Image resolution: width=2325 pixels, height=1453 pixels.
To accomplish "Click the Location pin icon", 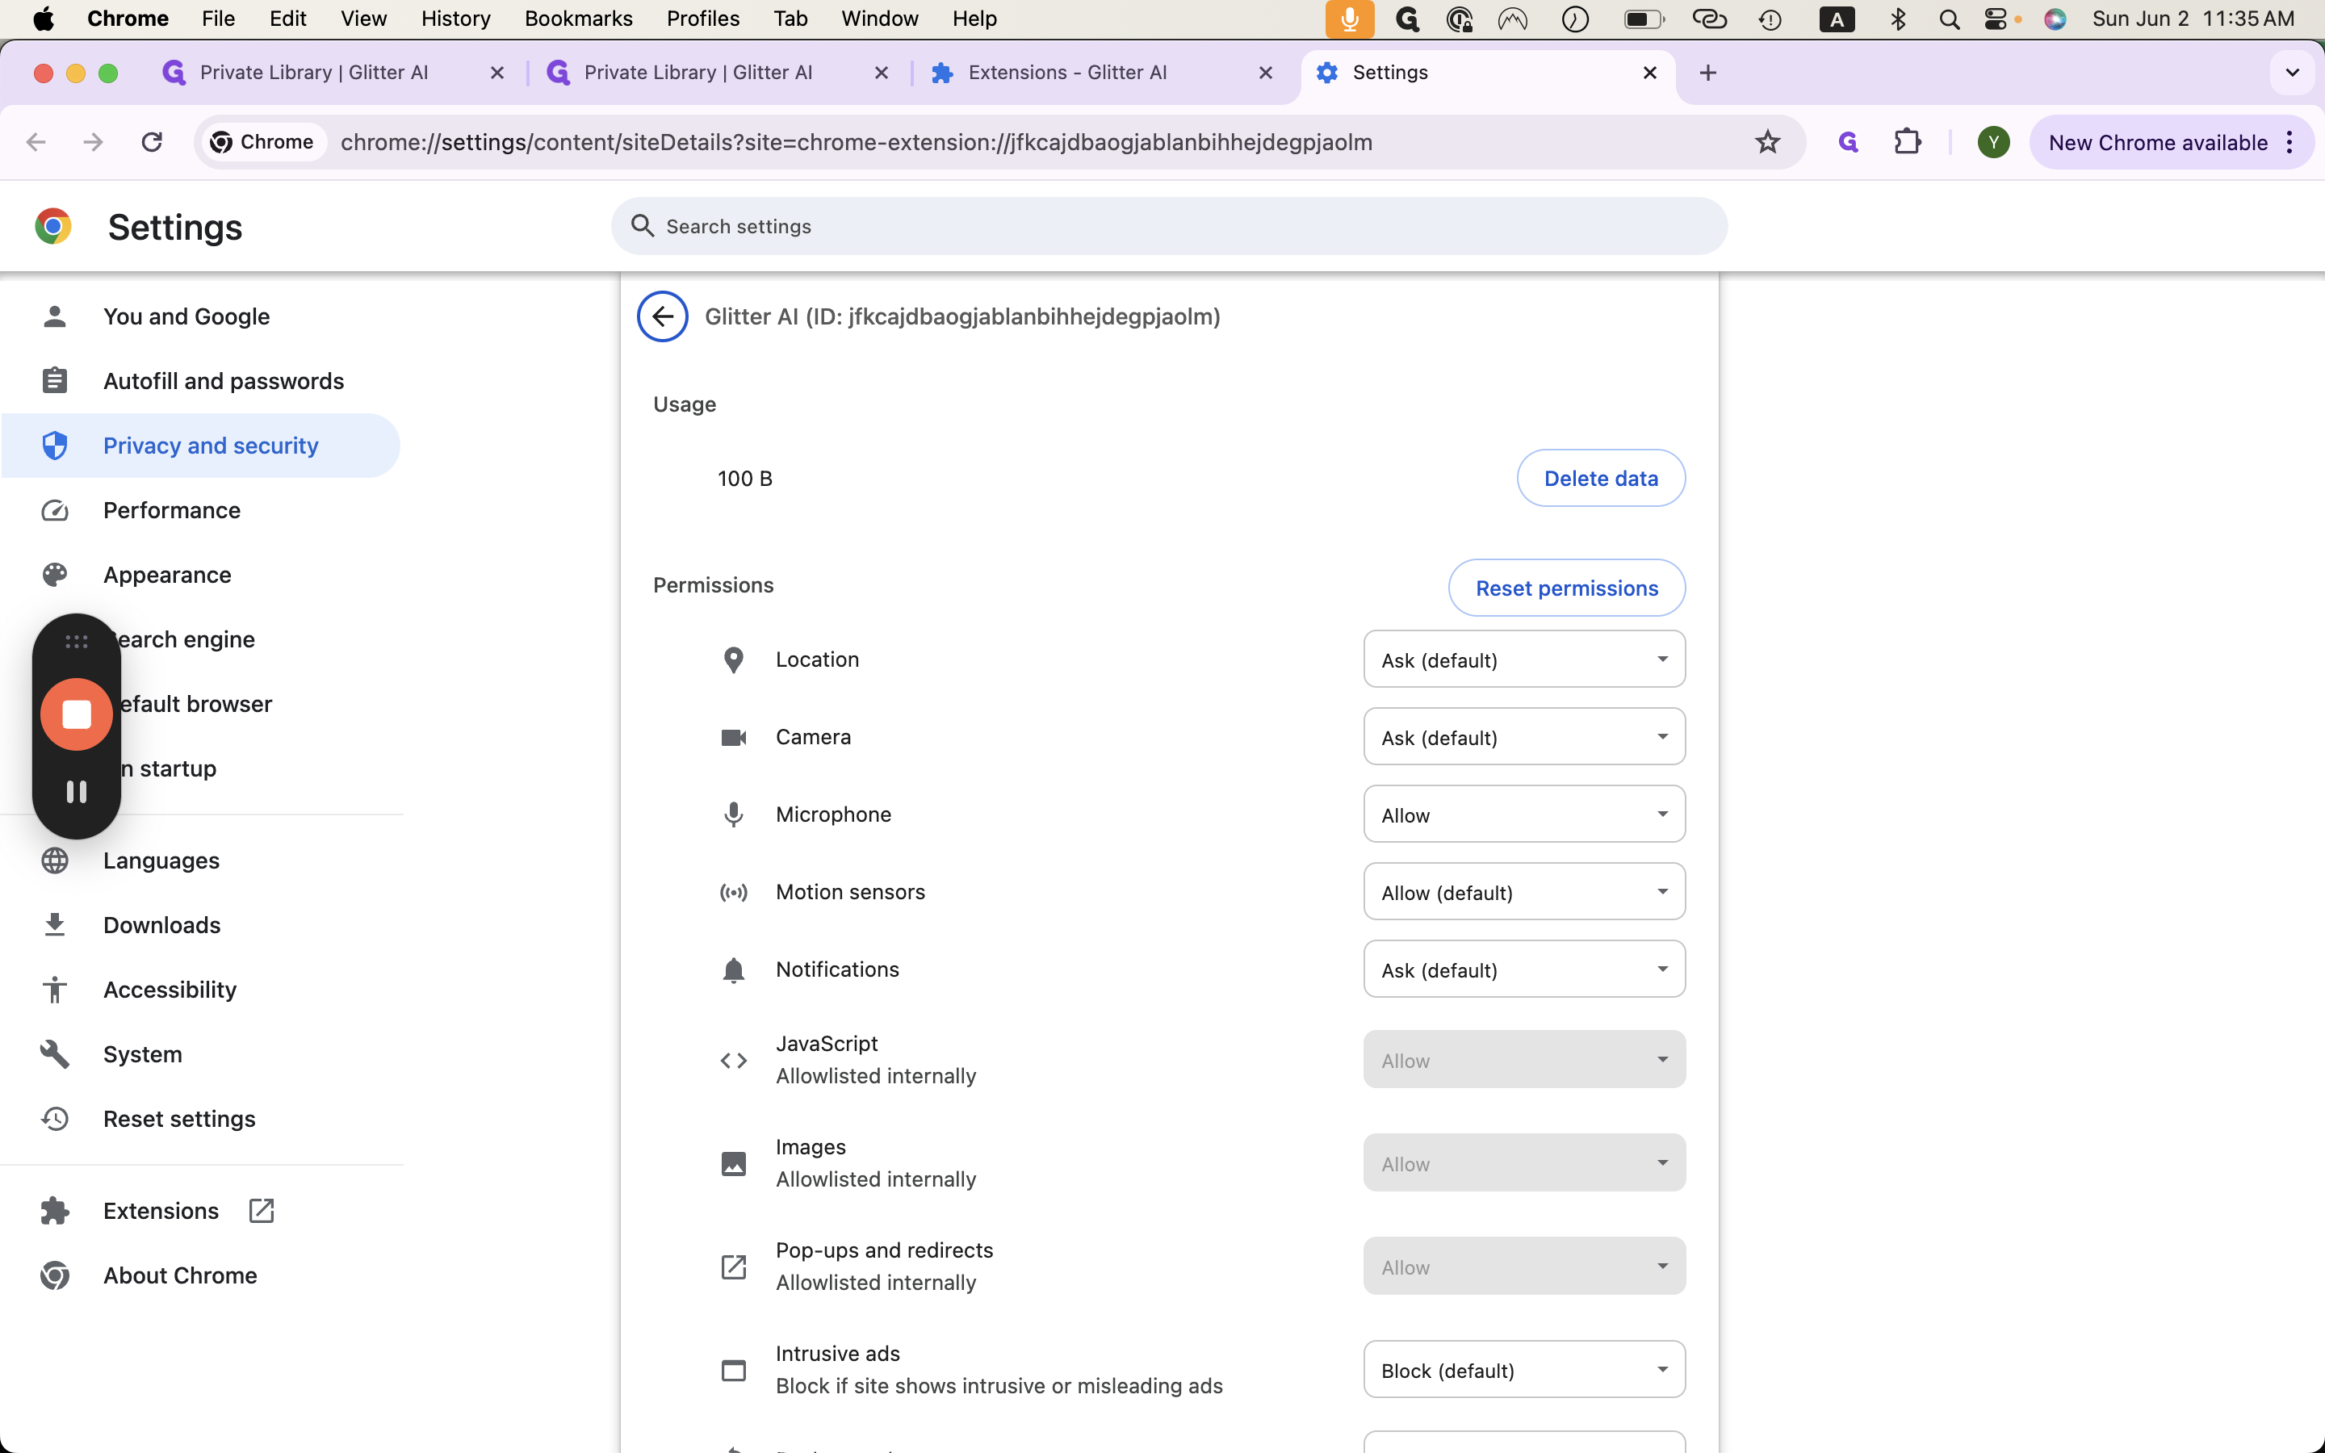I will pyautogui.click(x=733, y=660).
